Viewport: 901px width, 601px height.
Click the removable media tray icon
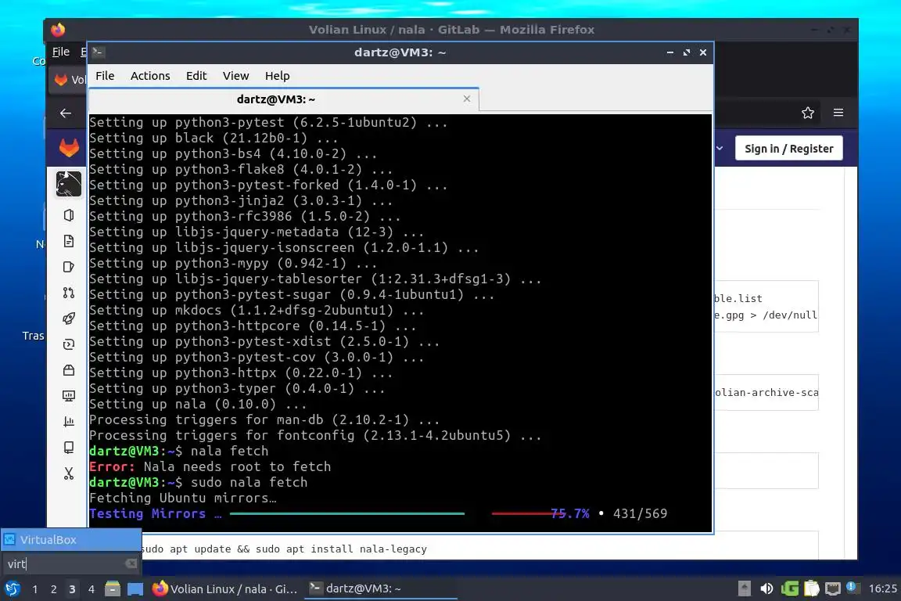pyautogui.click(x=744, y=588)
